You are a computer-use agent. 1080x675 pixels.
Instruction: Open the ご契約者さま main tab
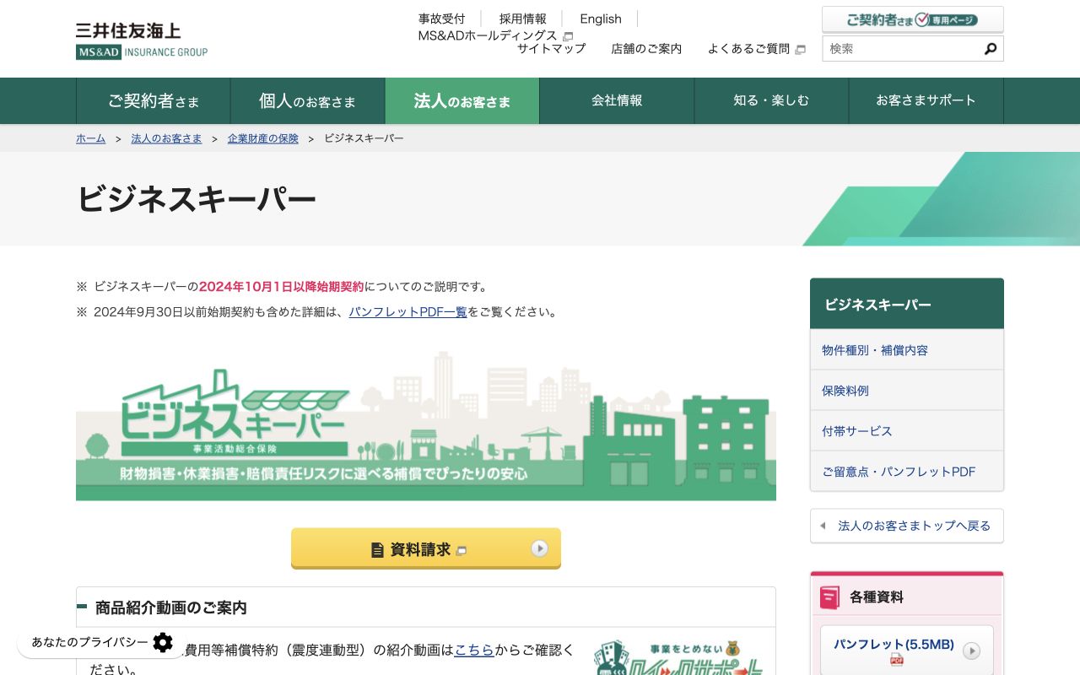(154, 101)
